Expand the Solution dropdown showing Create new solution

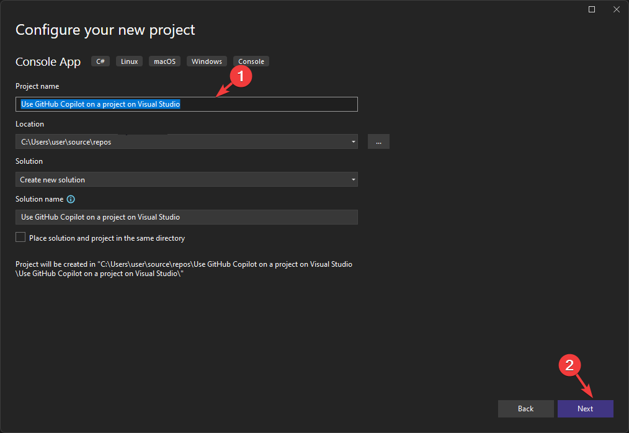353,180
